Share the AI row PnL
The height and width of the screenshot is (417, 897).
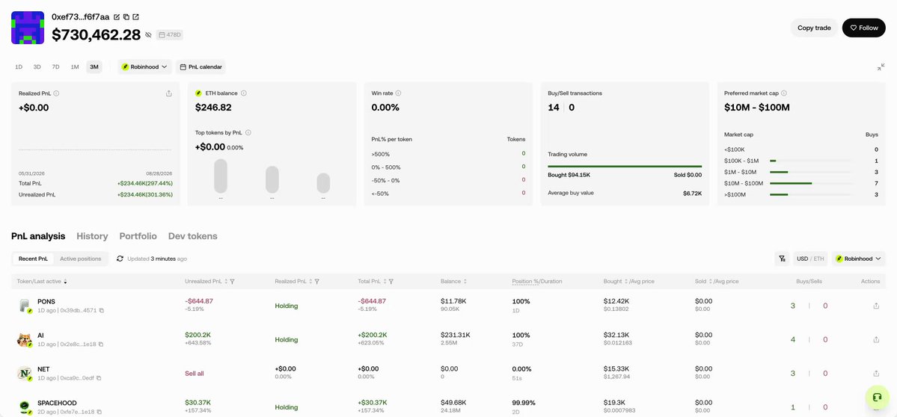click(876, 340)
